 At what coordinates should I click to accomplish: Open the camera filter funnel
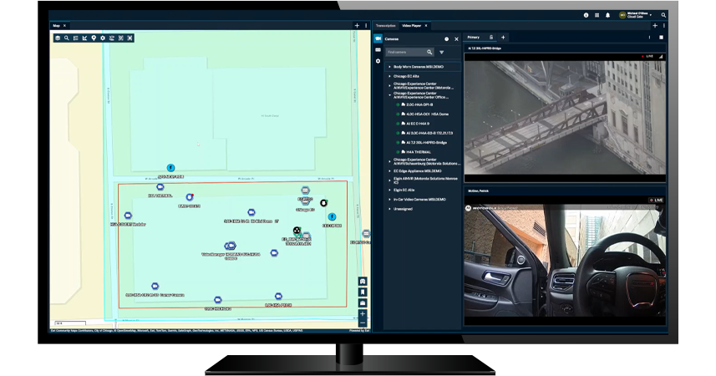(442, 52)
